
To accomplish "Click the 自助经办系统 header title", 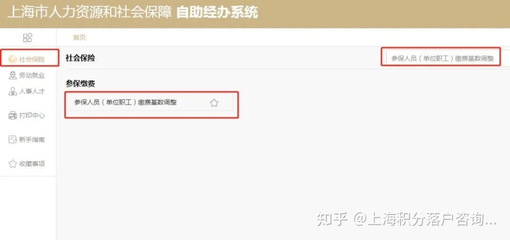I will click(x=217, y=13).
